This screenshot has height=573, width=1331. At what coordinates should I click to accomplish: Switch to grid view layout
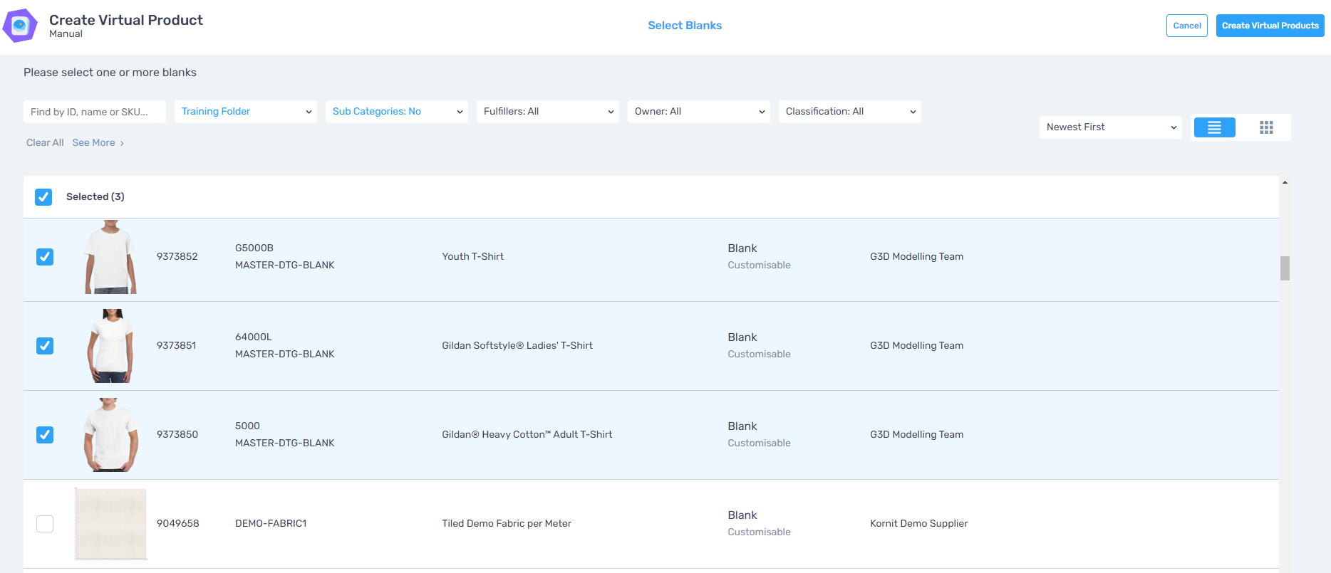pyautogui.click(x=1265, y=127)
